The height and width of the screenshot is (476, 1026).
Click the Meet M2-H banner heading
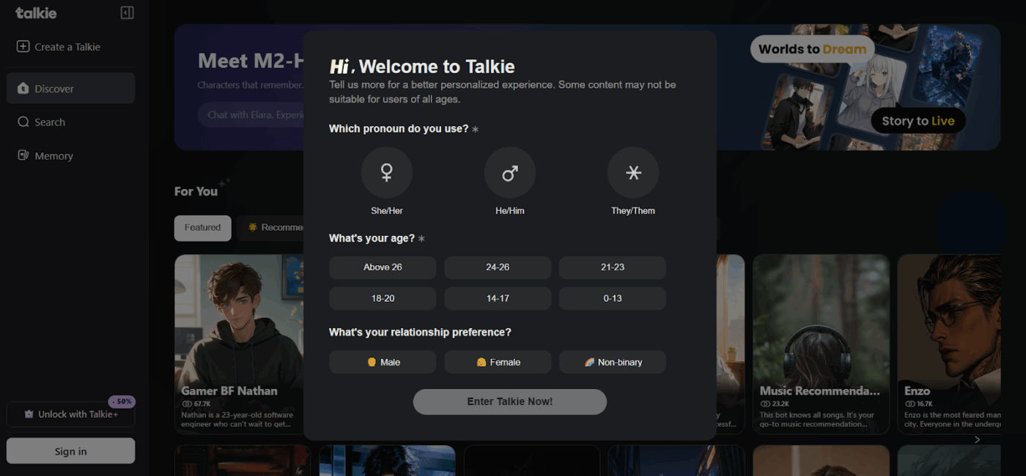(250, 60)
